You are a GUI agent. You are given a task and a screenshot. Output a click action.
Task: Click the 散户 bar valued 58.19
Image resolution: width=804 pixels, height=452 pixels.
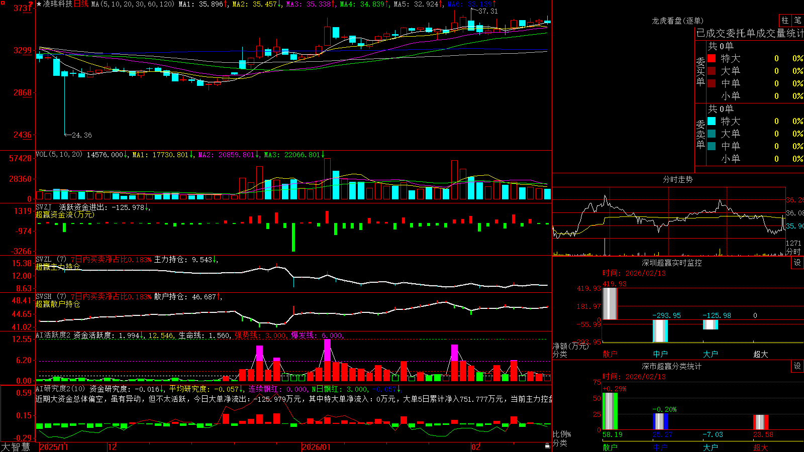click(610, 411)
